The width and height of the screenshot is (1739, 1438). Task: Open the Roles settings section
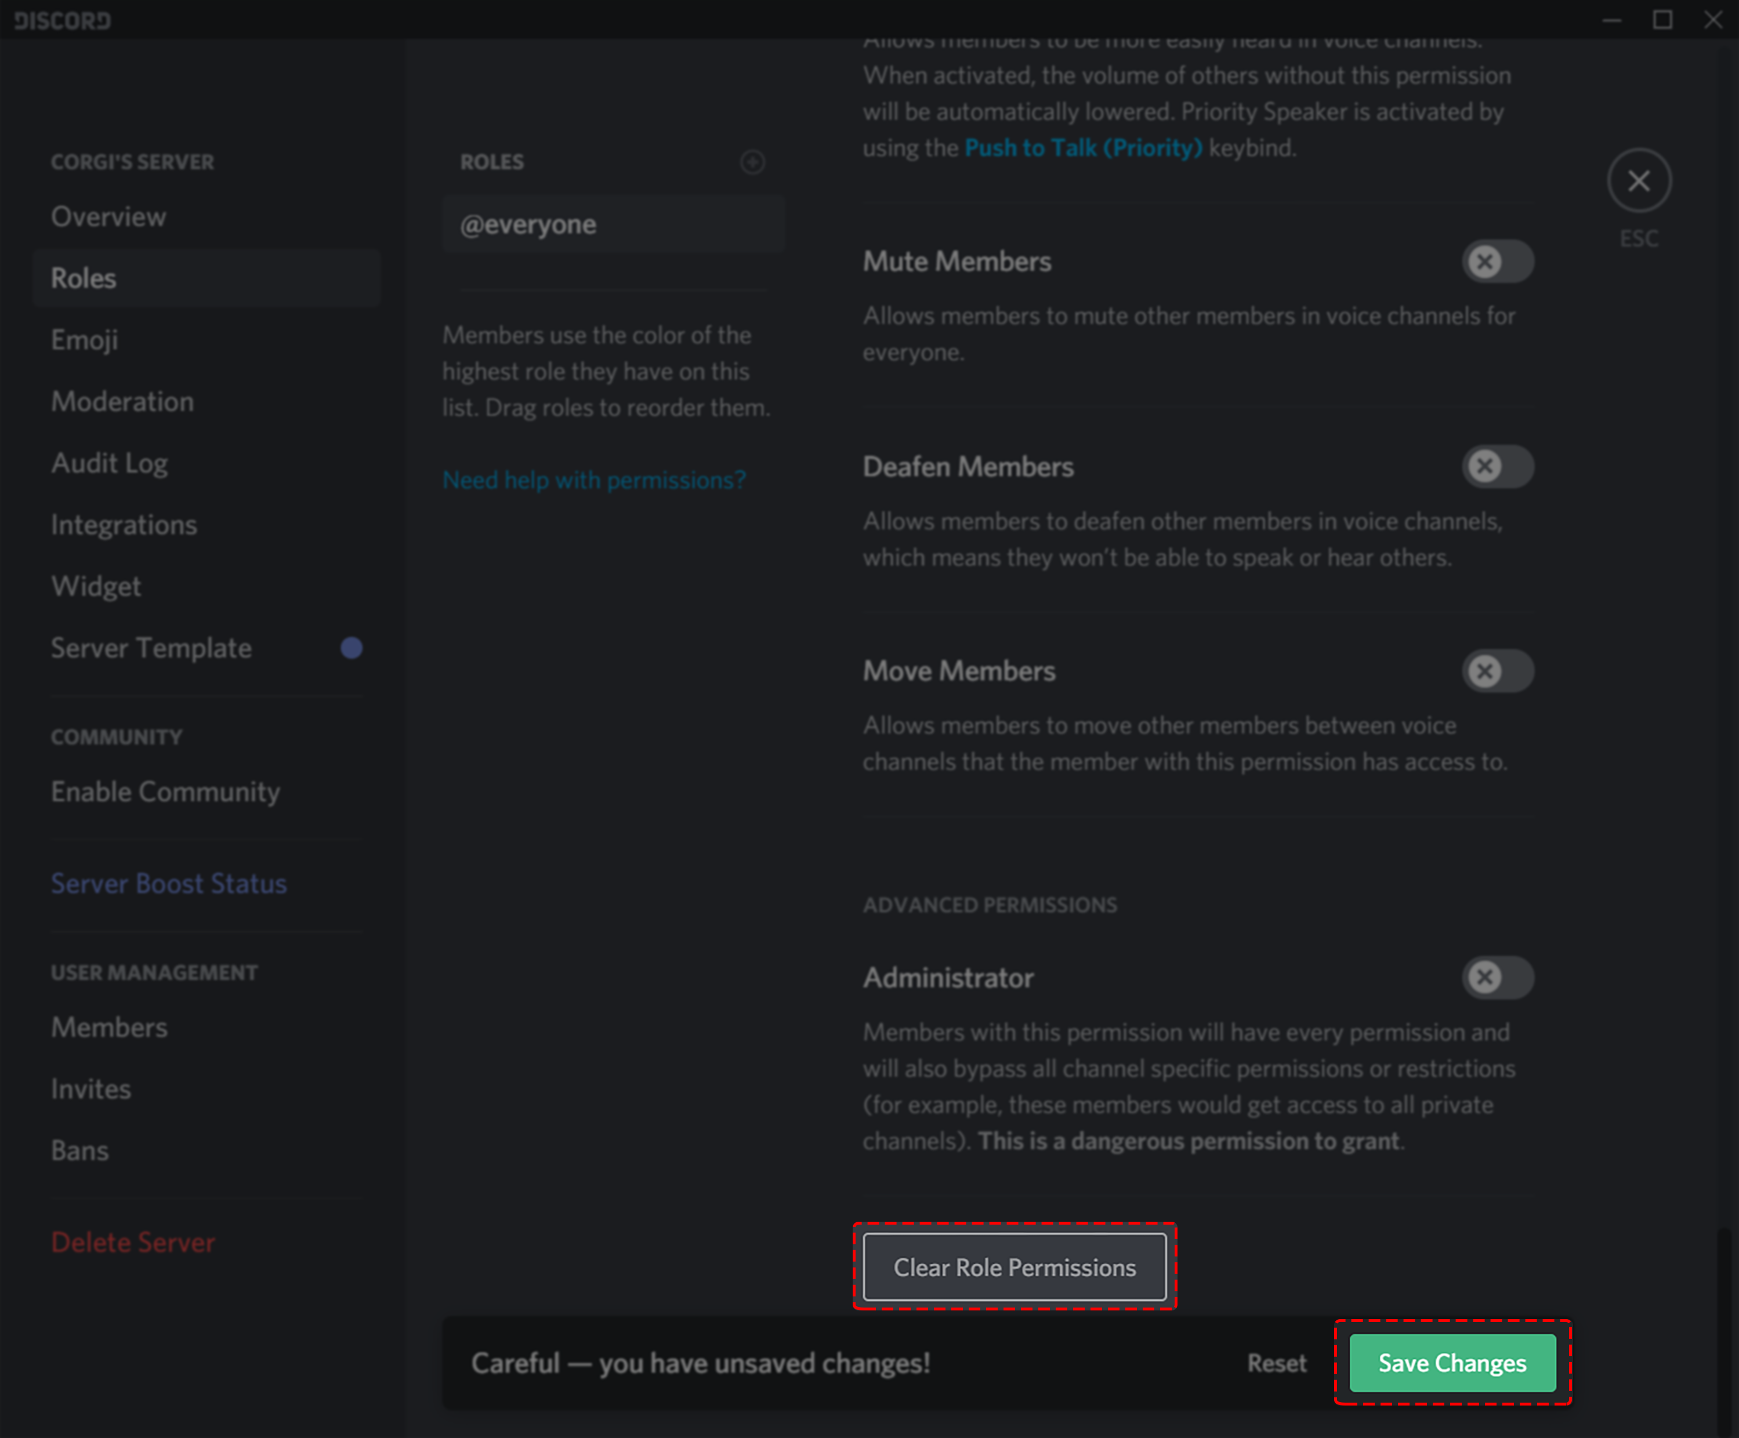tap(84, 277)
